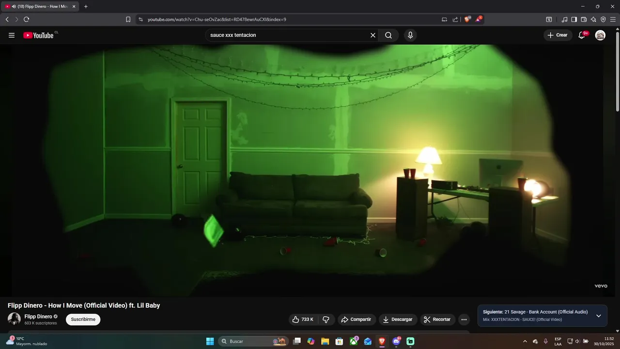Start voice search with microphone

(410, 35)
